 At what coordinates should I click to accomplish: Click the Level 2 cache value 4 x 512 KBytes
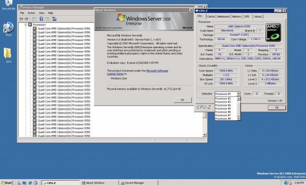click(x=271, y=79)
